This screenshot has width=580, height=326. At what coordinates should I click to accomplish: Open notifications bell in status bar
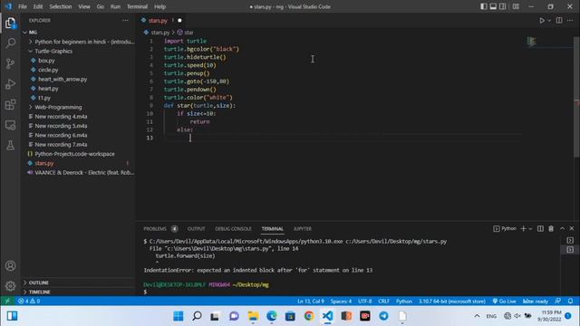[570, 302]
